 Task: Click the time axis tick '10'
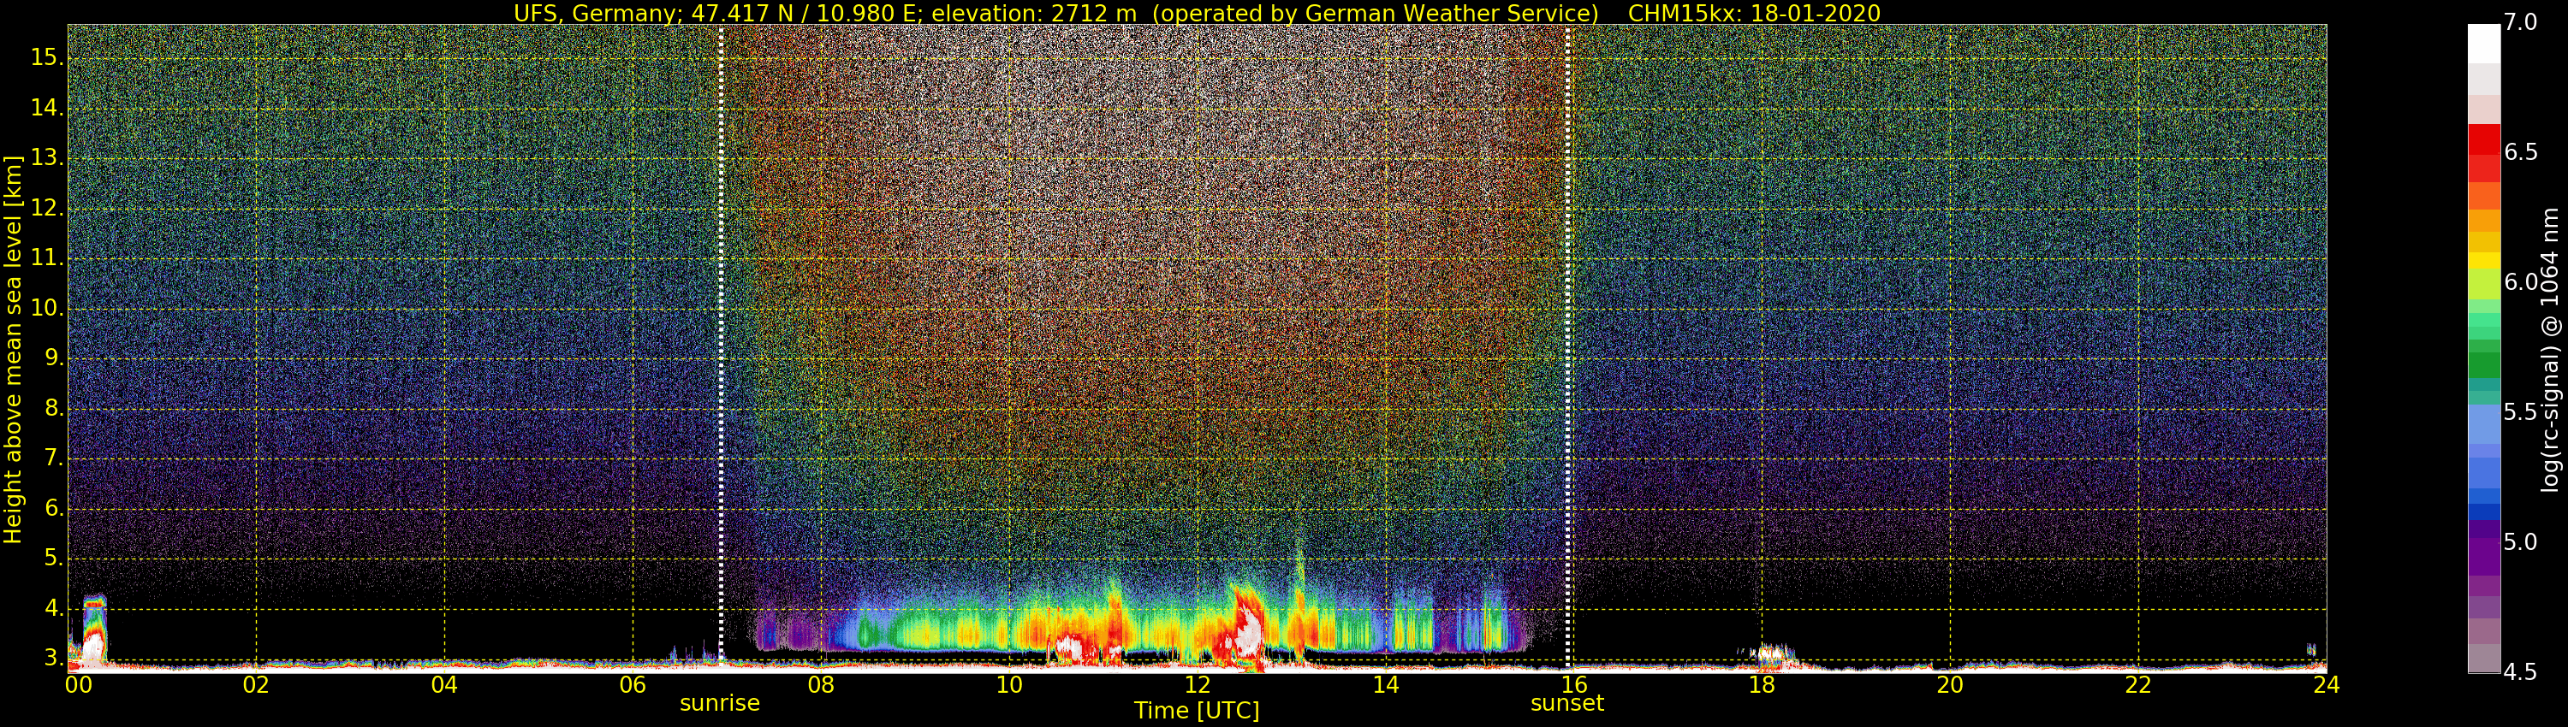click(x=1009, y=685)
